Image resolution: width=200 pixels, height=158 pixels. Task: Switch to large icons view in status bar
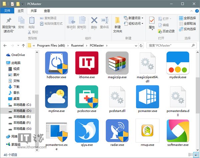(196, 155)
